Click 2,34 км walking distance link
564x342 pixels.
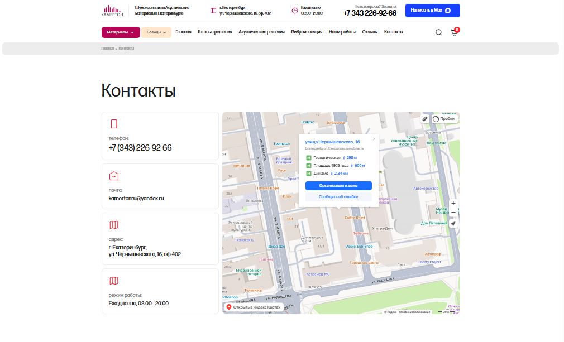[x=341, y=174]
